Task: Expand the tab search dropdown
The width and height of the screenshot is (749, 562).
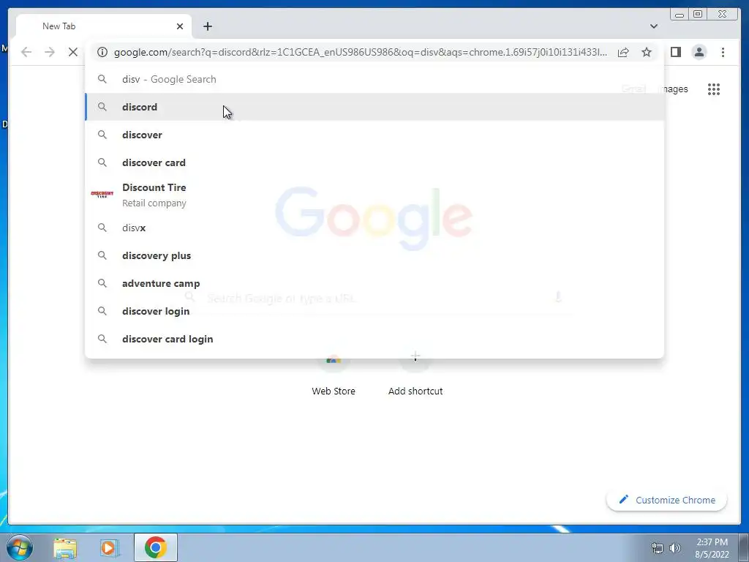Action: pyautogui.click(x=653, y=26)
